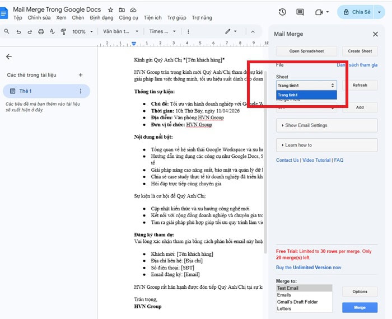
Task: Click the move to folder icon
Action: (x=122, y=10)
